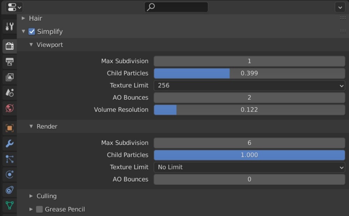Open the Scene properties tab
The image size is (349, 216).
point(10,93)
